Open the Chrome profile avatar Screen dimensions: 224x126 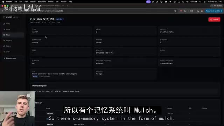(x=202, y=11)
